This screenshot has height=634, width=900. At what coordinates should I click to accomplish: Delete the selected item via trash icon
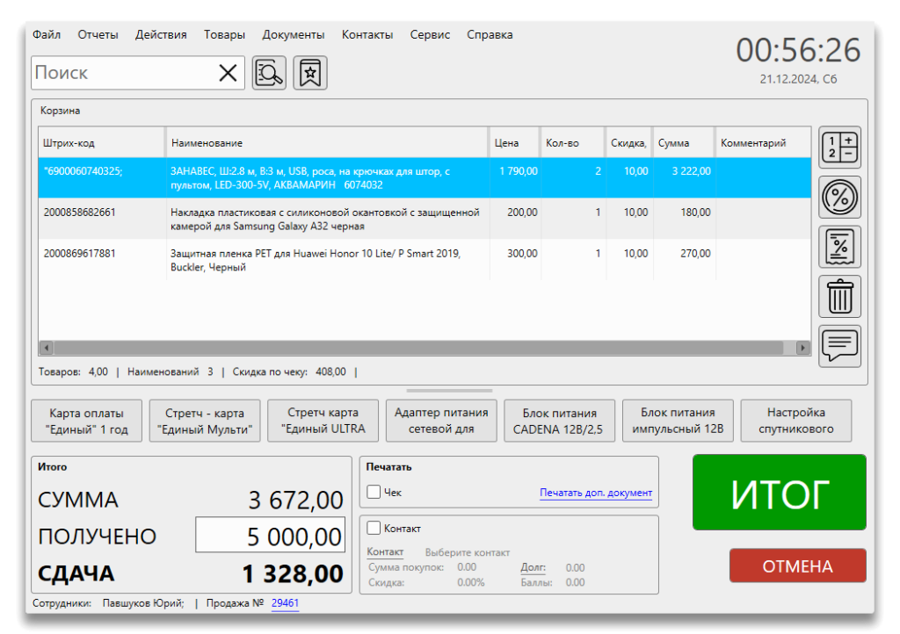839,296
